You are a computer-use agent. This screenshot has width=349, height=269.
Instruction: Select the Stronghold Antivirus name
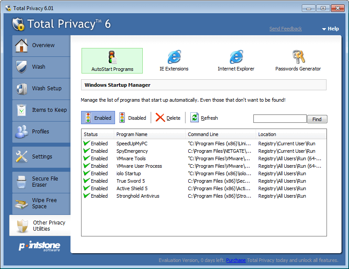click(x=138, y=196)
